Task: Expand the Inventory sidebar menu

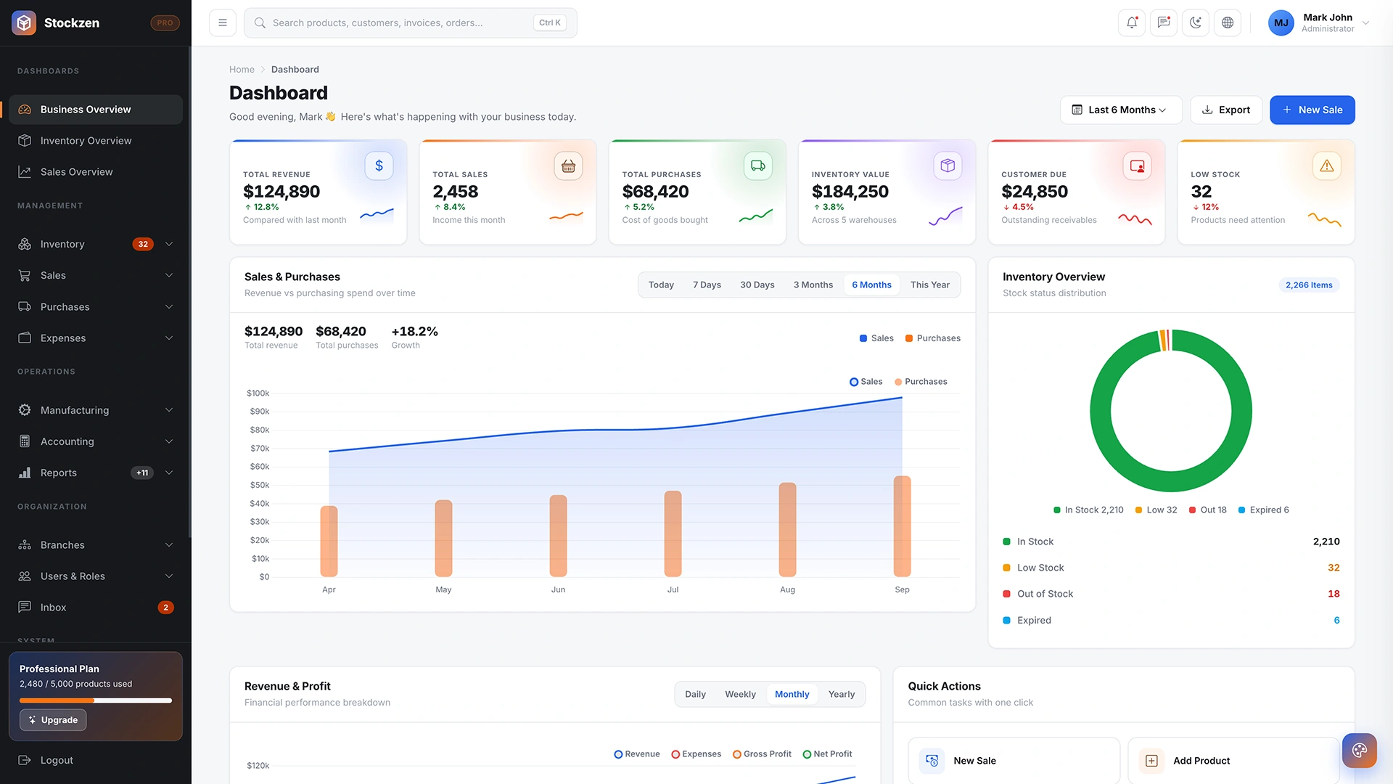Action: point(96,244)
